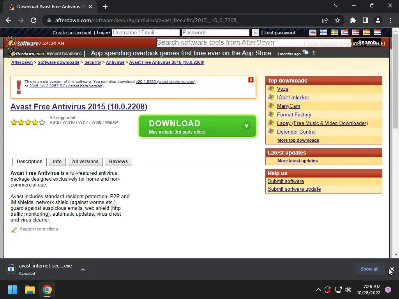Screen dimensions: 399x299
Task: Open Defender Control in Top downloads
Action: [x=296, y=132]
